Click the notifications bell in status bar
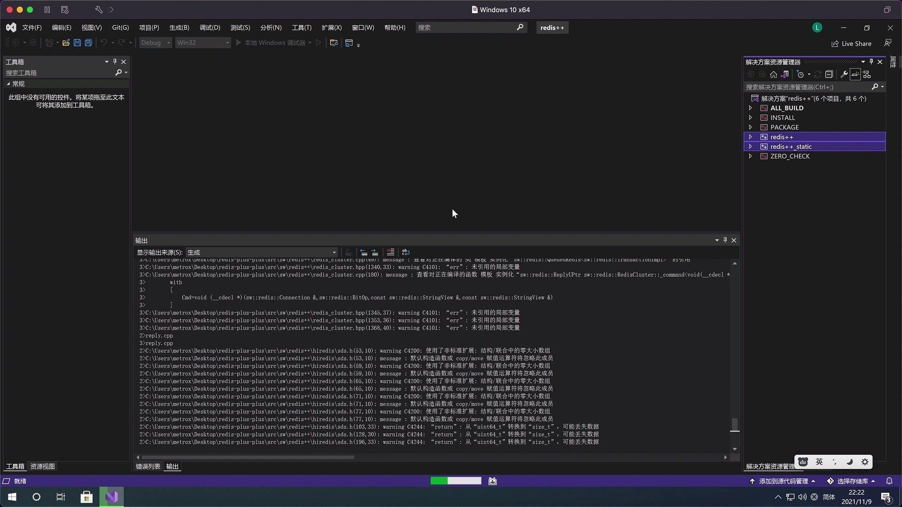 [889, 481]
